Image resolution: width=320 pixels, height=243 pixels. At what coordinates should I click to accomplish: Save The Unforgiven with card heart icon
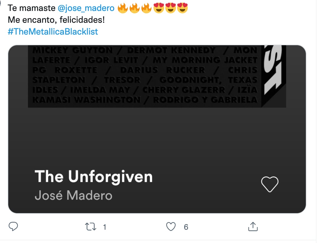(x=270, y=184)
